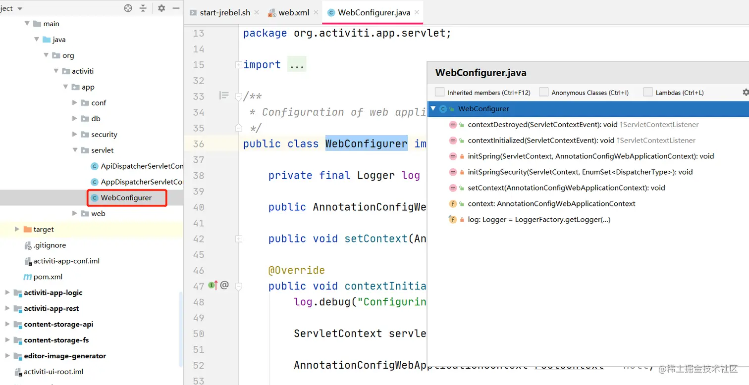Expand editor-image-generator module
This screenshot has width=749, height=385.
click(x=7, y=356)
